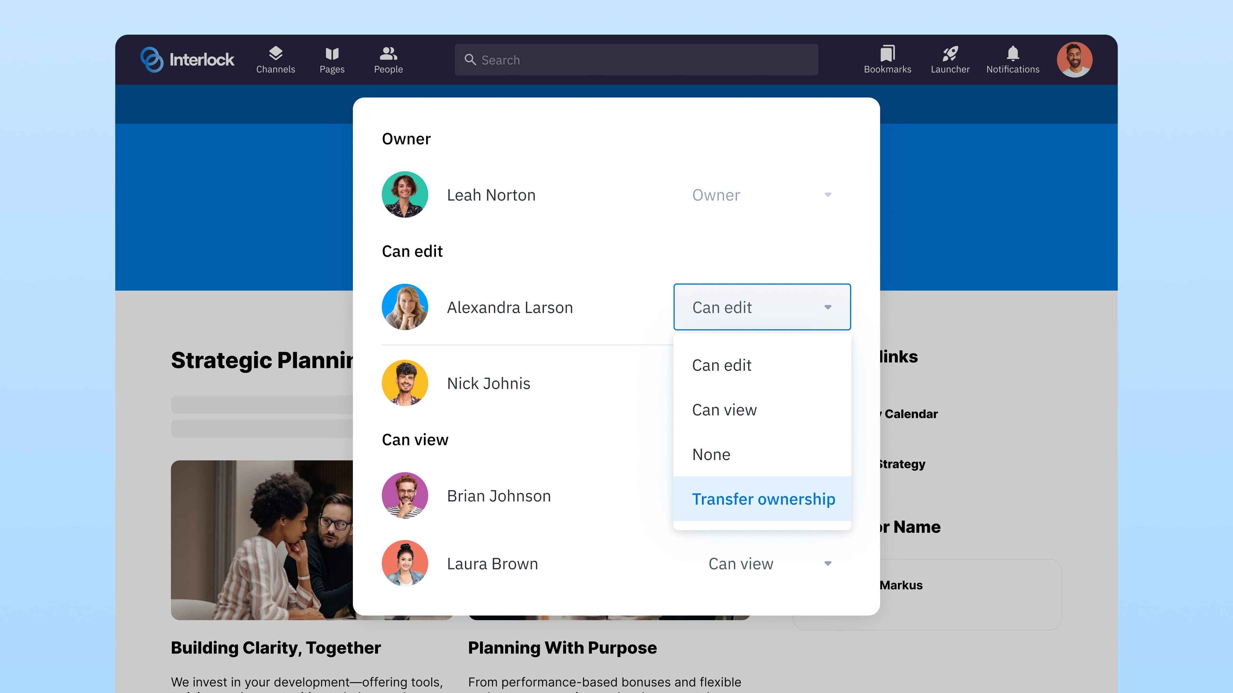Click the Brian Johnson name
The image size is (1233, 693).
coord(498,496)
